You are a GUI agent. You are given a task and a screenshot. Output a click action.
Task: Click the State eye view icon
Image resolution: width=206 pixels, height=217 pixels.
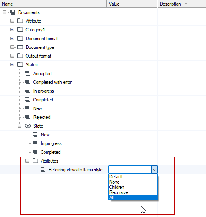point(28,126)
